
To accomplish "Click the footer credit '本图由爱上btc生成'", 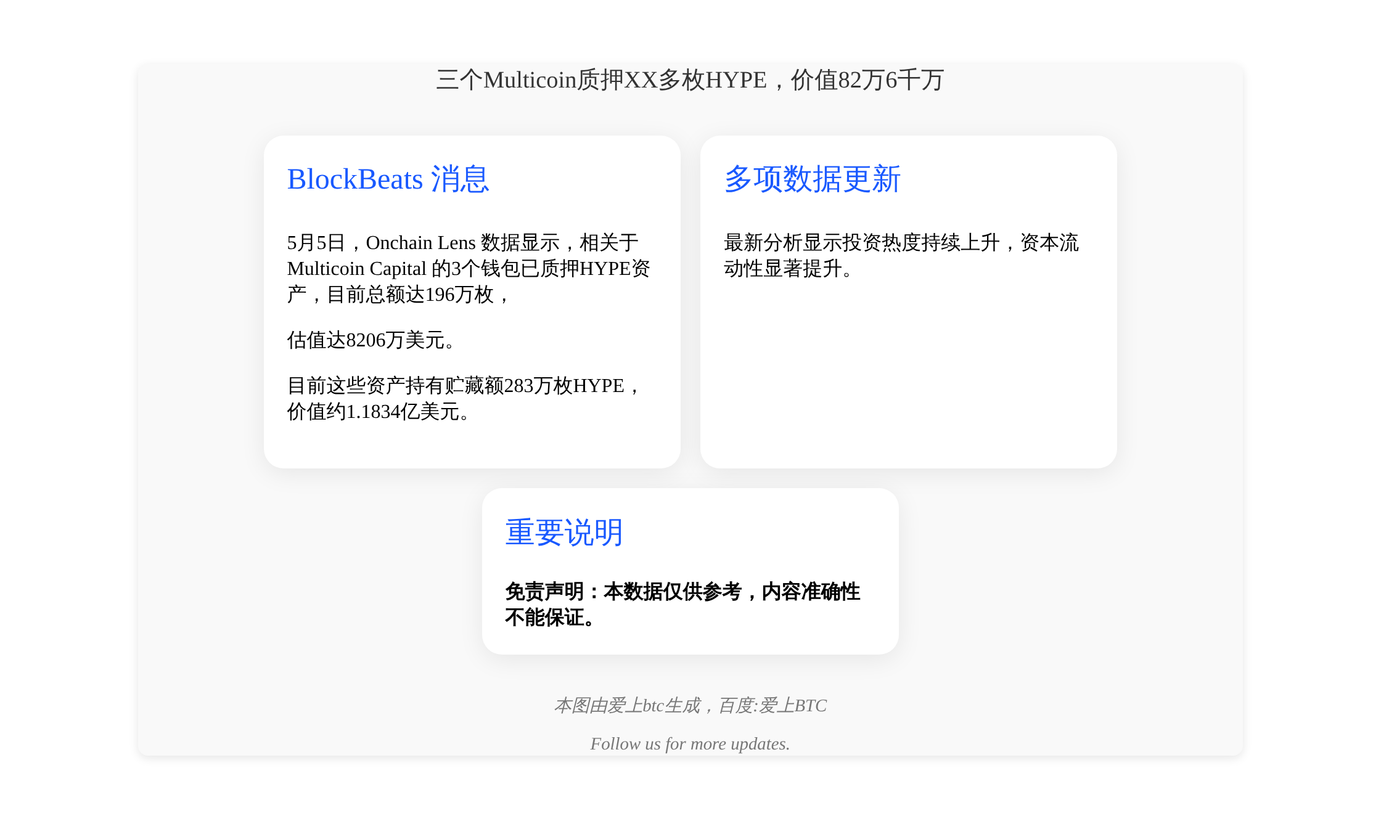I will (x=690, y=706).
